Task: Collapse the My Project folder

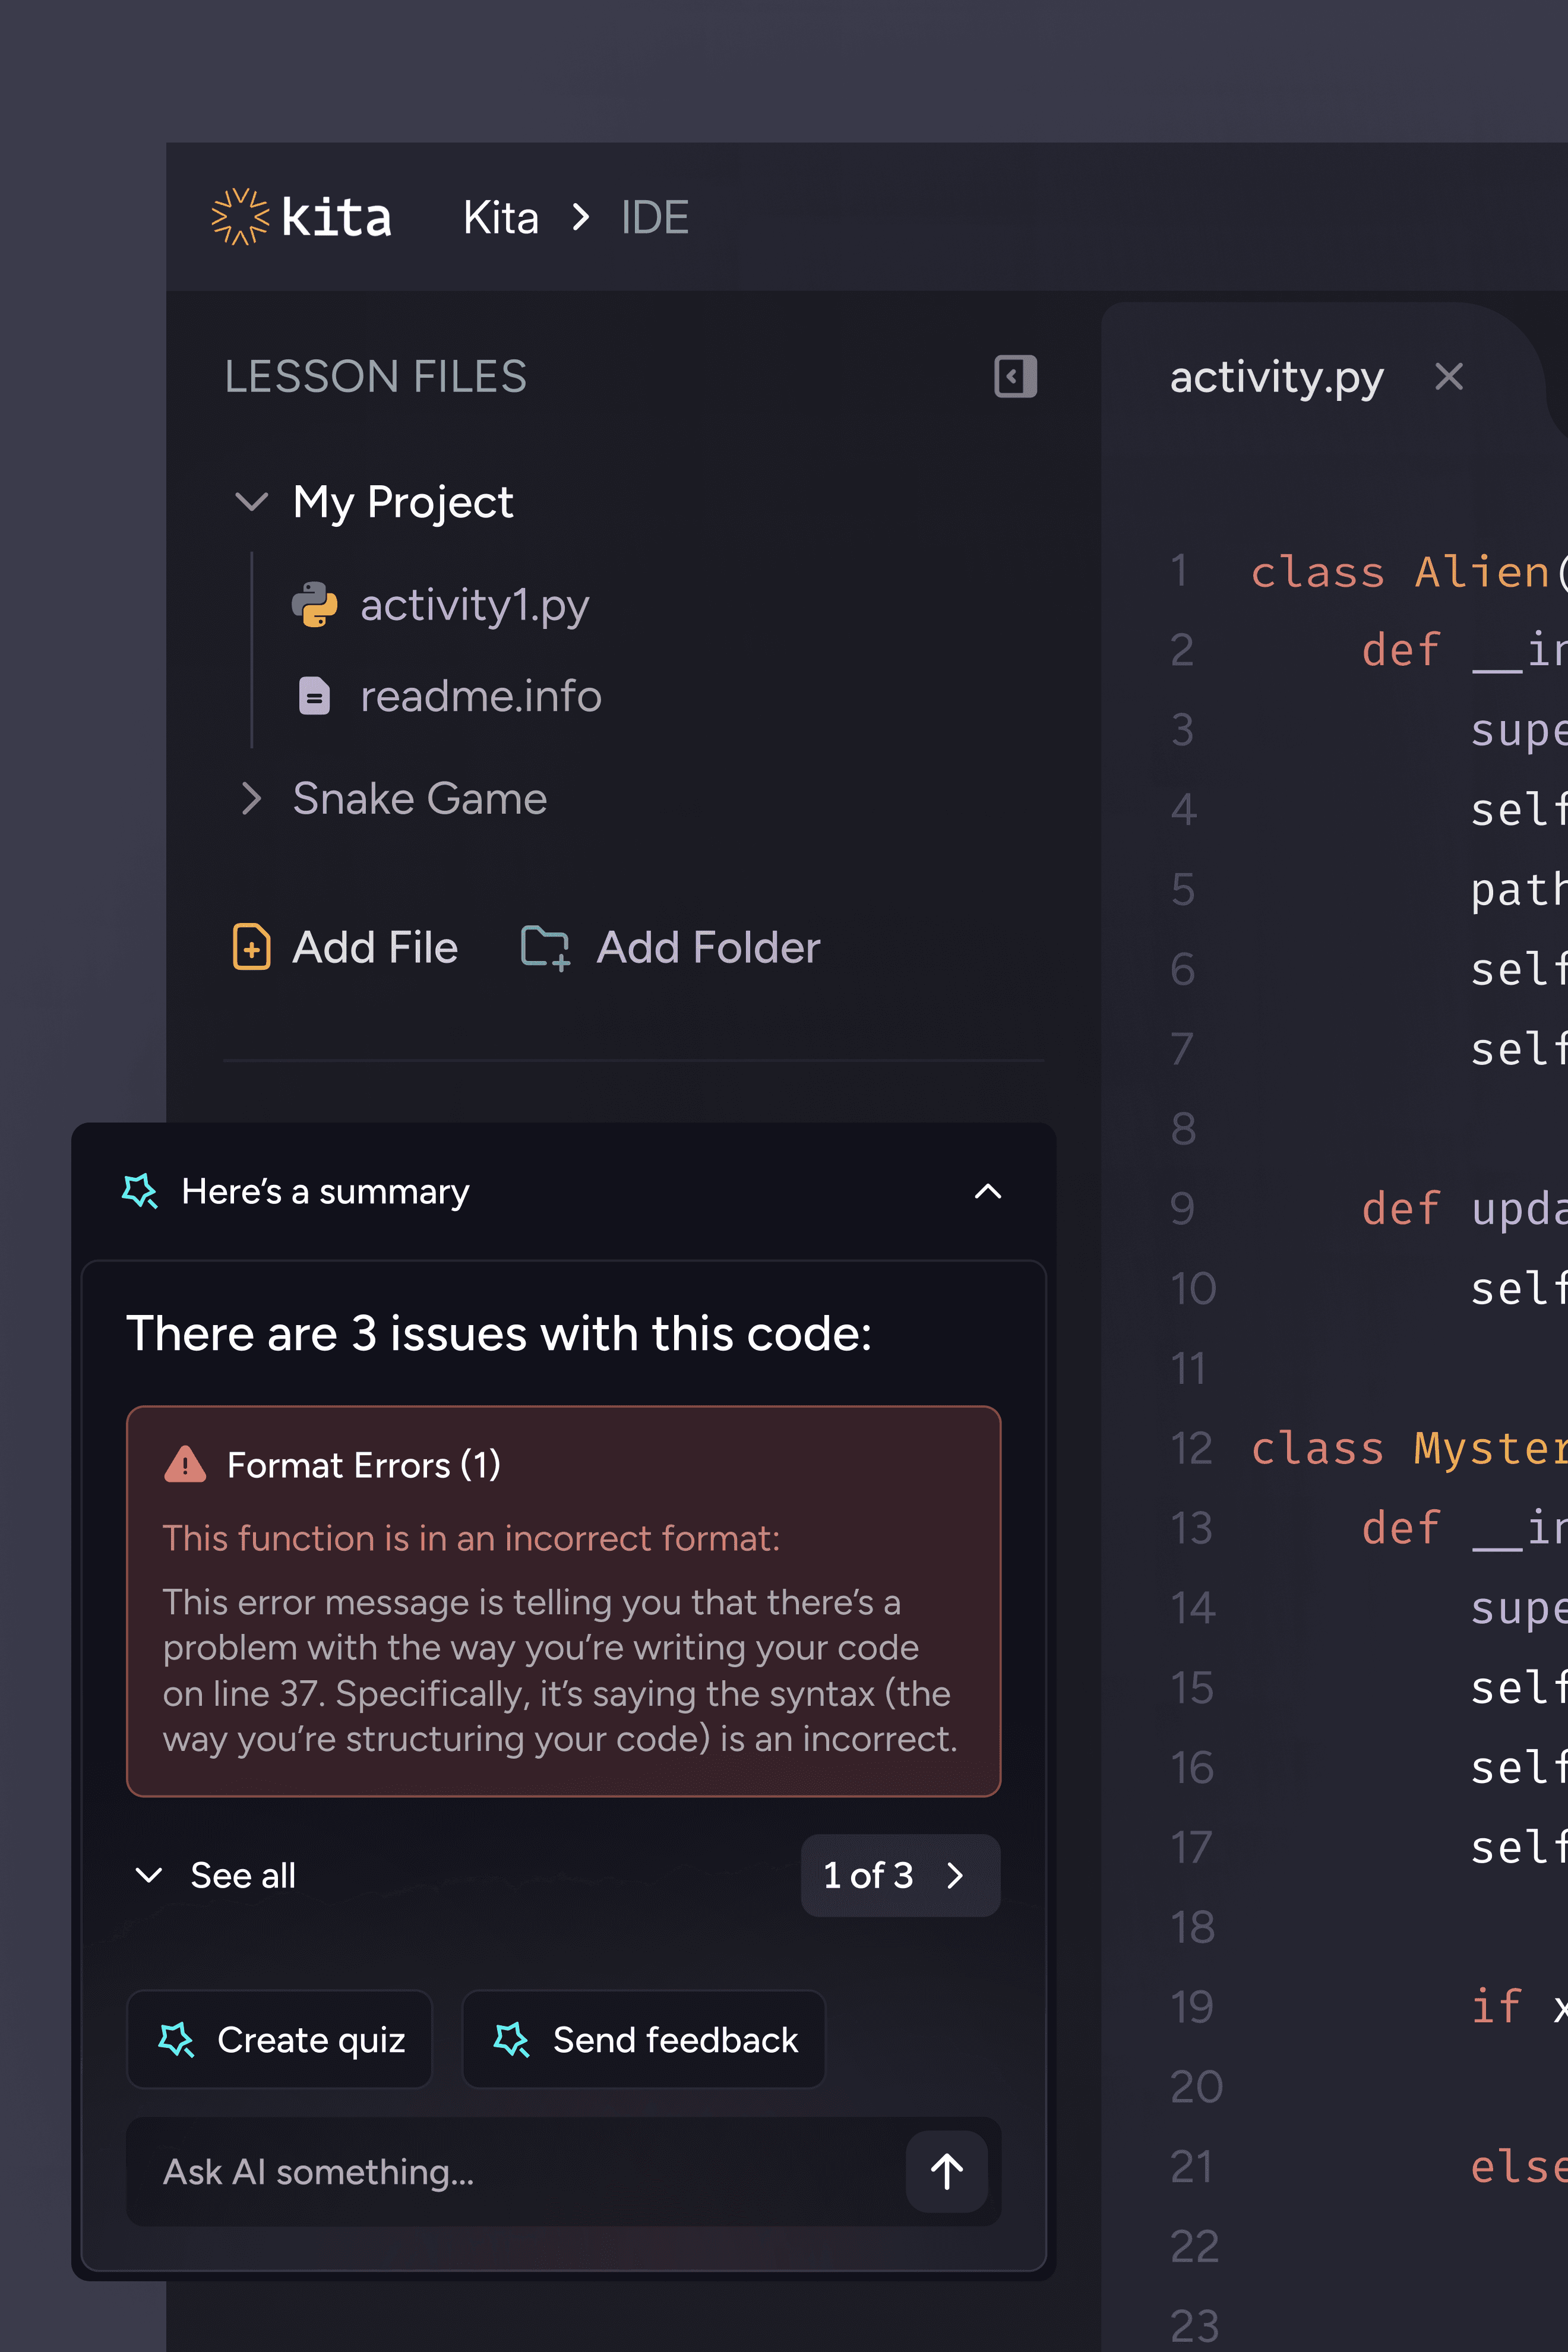Action: [251, 502]
